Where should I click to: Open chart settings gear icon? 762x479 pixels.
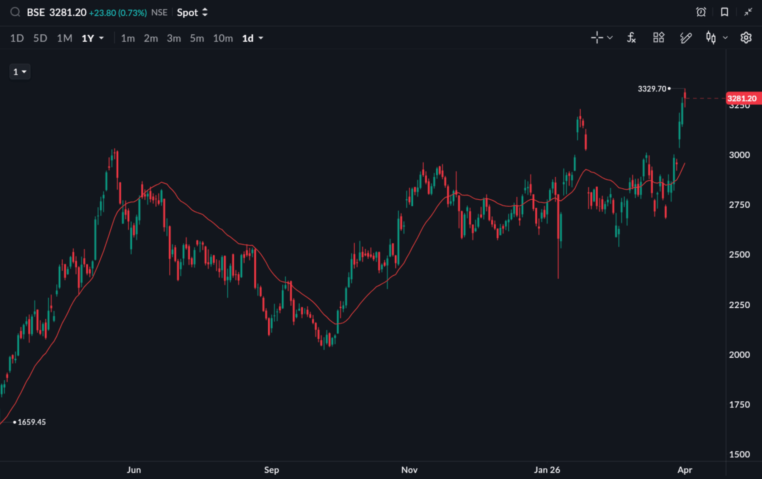[x=746, y=38]
